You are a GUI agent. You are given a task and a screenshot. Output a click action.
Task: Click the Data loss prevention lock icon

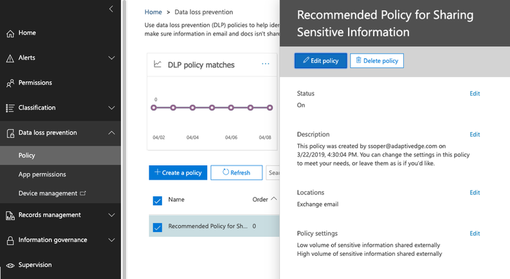click(10, 133)
